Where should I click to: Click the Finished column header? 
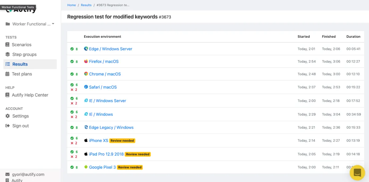pos(329,36)
